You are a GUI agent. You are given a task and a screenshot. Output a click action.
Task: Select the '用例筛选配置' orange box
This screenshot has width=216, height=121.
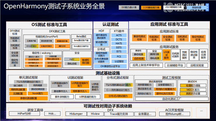(18, 90)
